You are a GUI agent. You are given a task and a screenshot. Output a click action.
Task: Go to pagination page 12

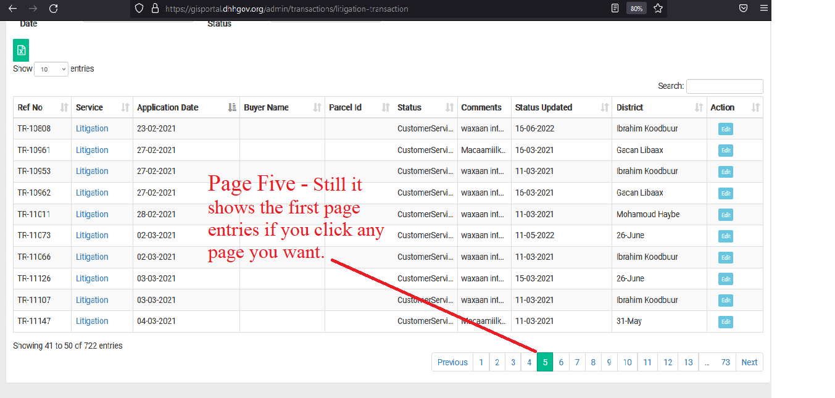click(x=668, y=362)
